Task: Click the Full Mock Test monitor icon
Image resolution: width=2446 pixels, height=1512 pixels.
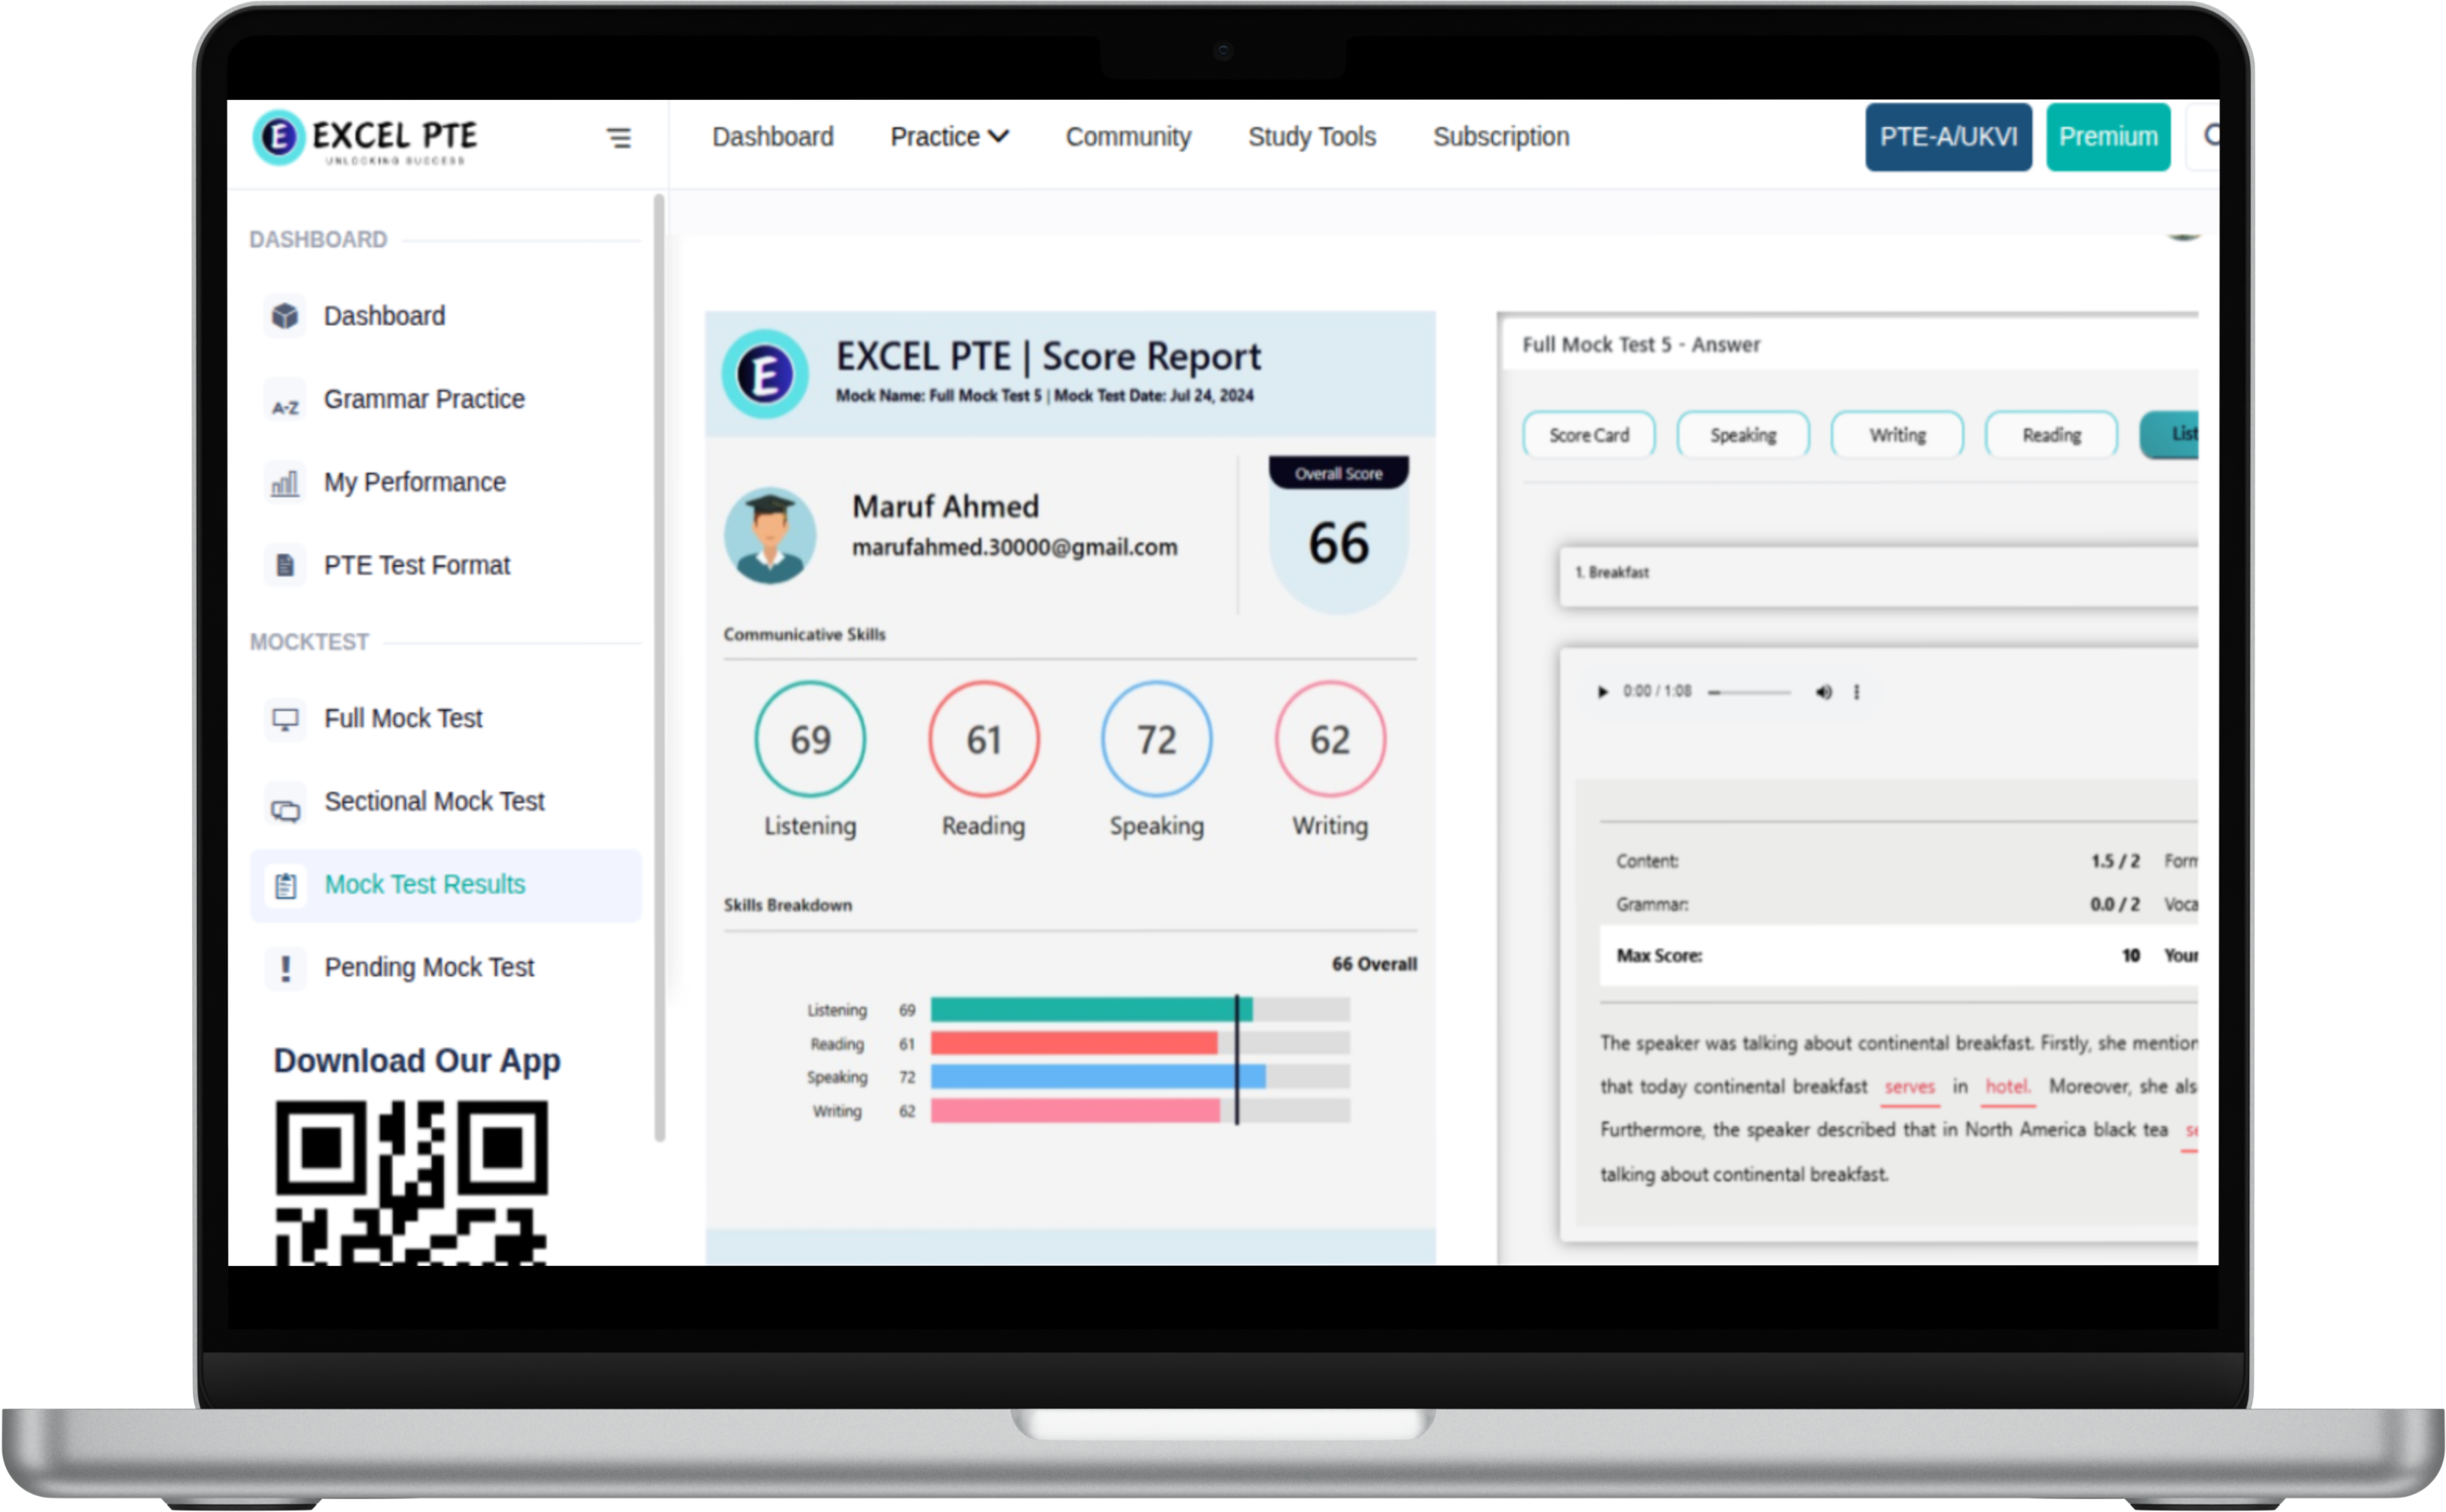Action: (x=285, y=719)
